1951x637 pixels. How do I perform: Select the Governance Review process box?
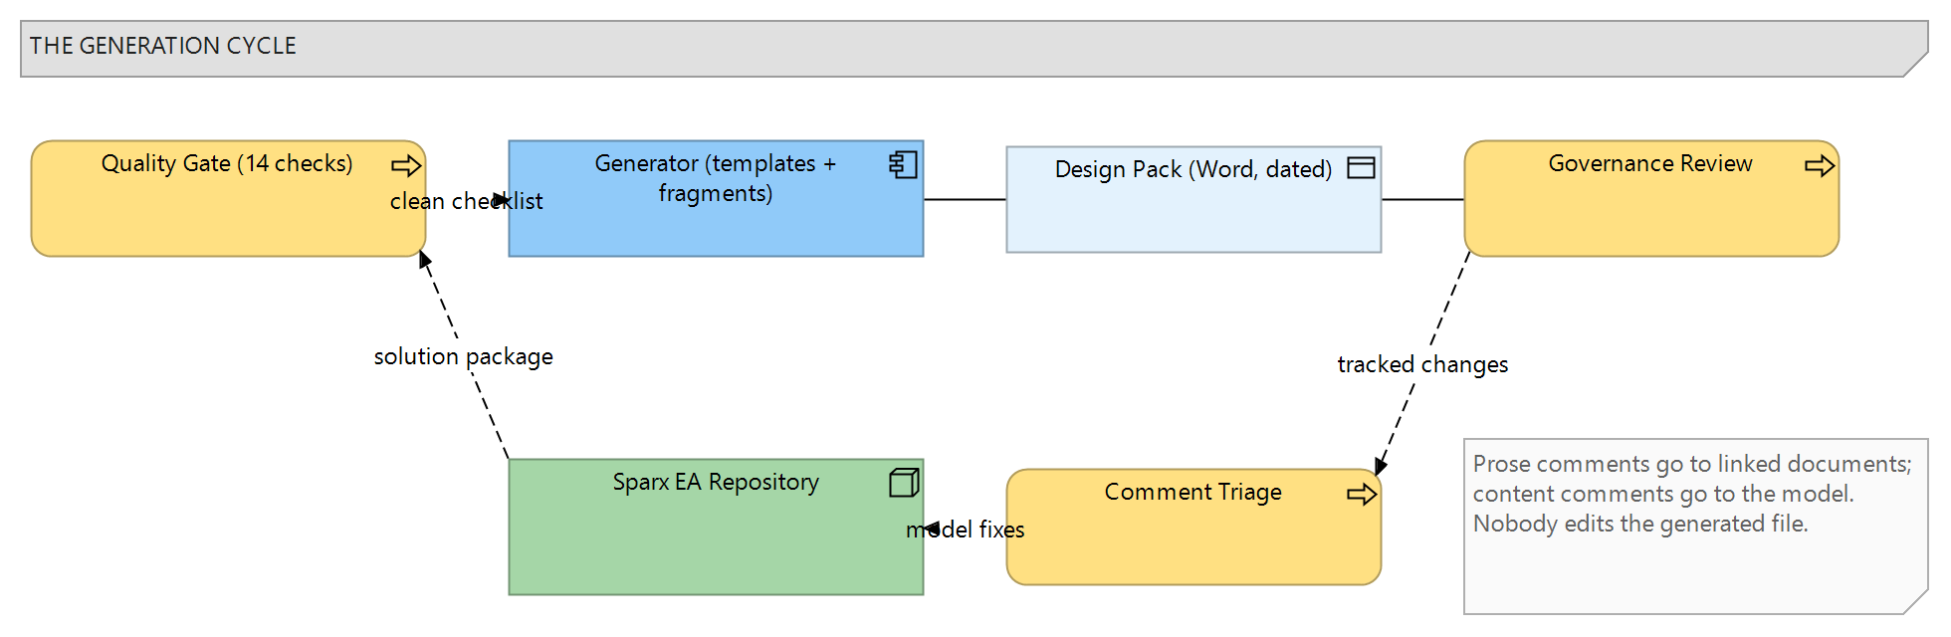pos(1651,198)
